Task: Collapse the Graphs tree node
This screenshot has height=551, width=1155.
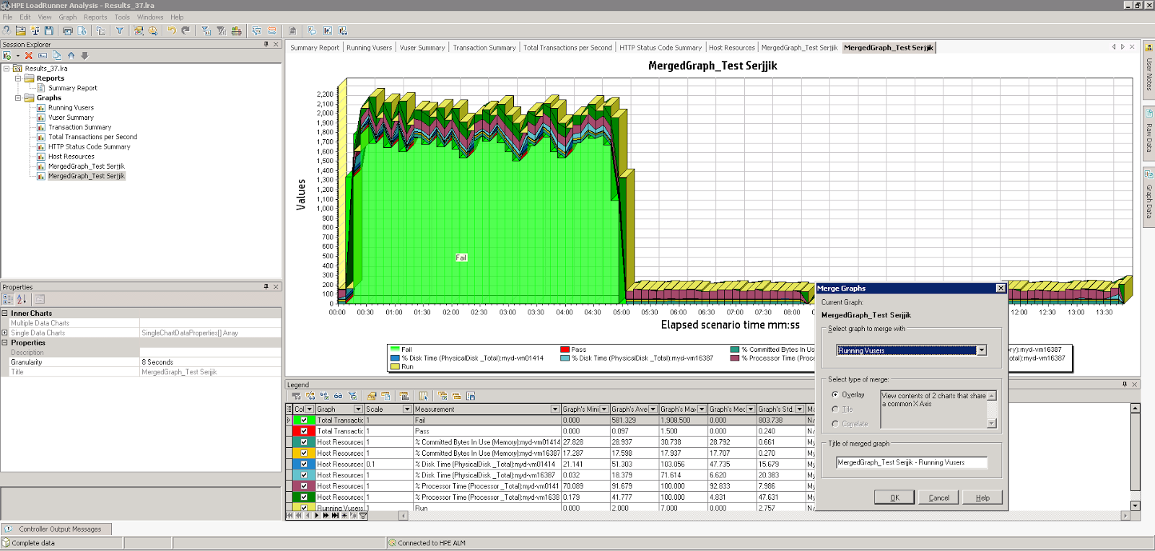Action: tap(18, 97)
